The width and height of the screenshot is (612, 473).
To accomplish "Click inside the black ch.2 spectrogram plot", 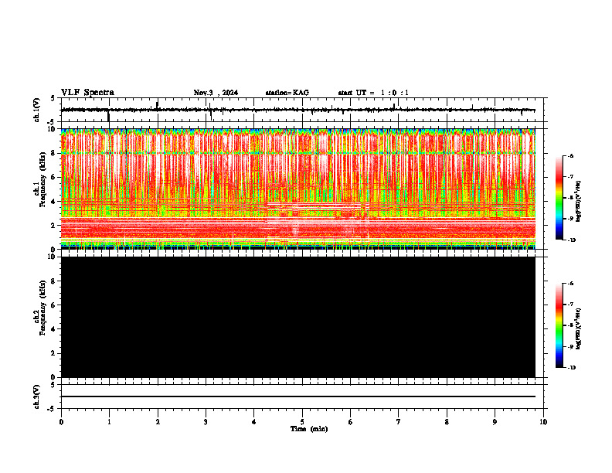I will click(x=298, y=317).
